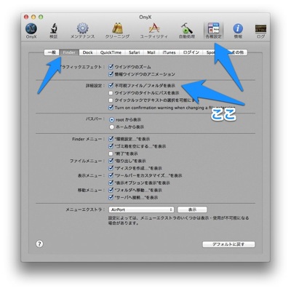Switch to the Dock tab
Image resolution: width=291 pixels, height=291 pixels.
(87, 52)
